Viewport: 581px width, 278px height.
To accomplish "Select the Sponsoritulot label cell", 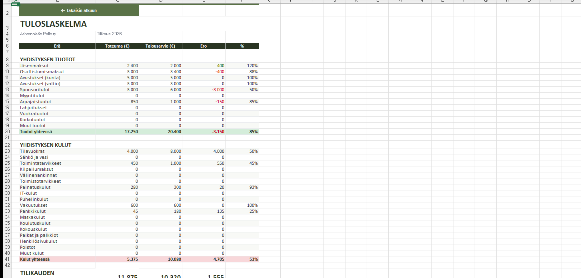I will click(35, 90).
